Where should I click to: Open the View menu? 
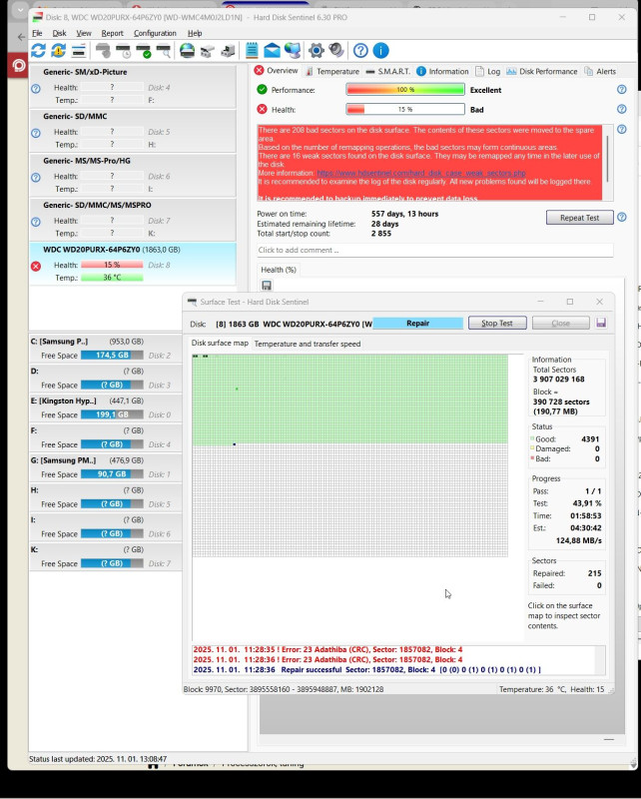[84, 33]
